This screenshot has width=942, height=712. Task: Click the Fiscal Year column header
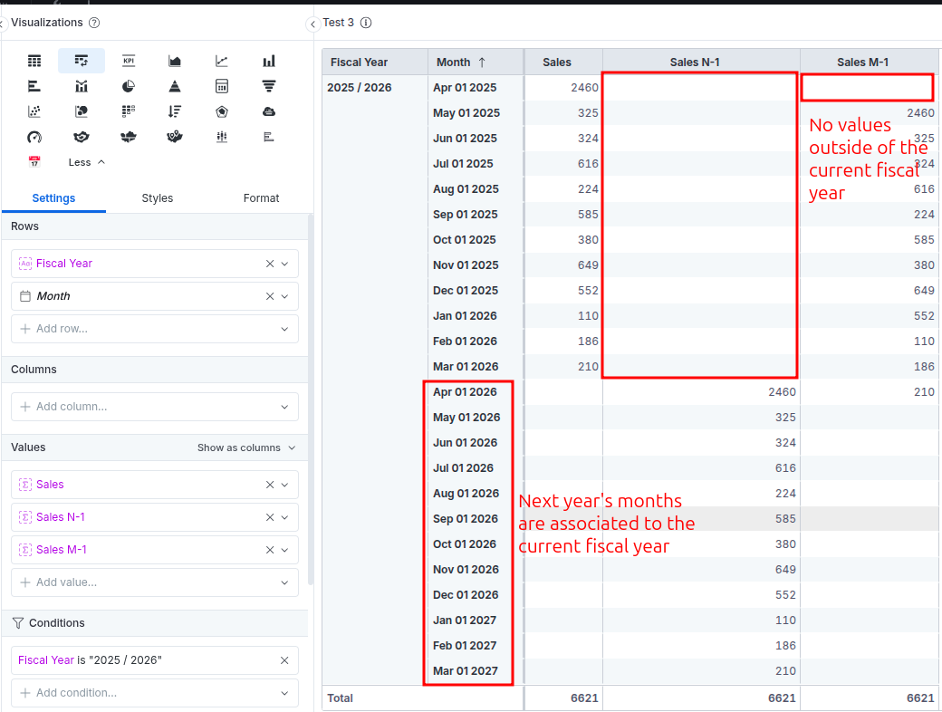point(375,62)
